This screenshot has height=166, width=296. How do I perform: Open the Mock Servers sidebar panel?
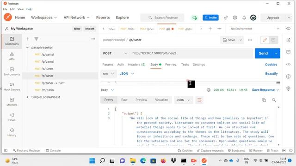[12, 87]
